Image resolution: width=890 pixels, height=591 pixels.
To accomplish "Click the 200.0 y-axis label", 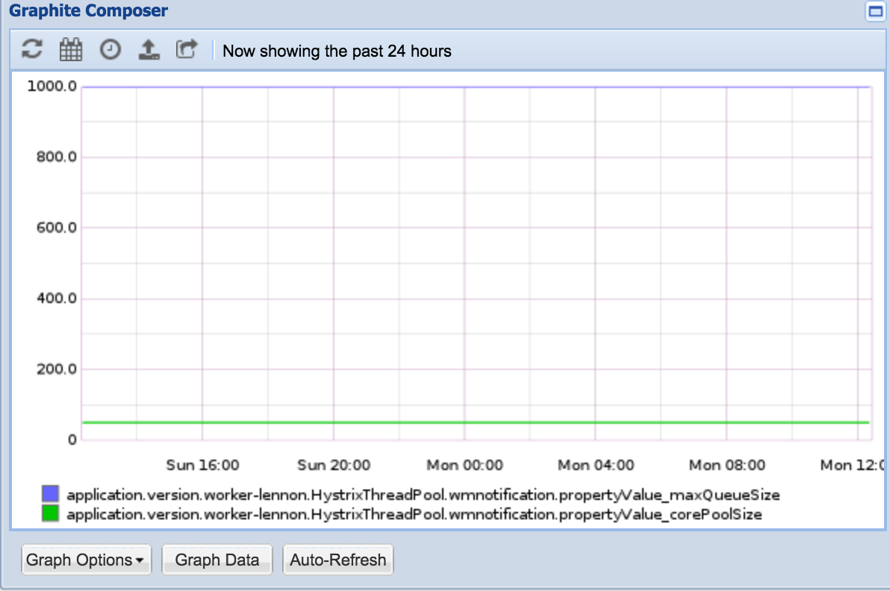I will 56,369.
